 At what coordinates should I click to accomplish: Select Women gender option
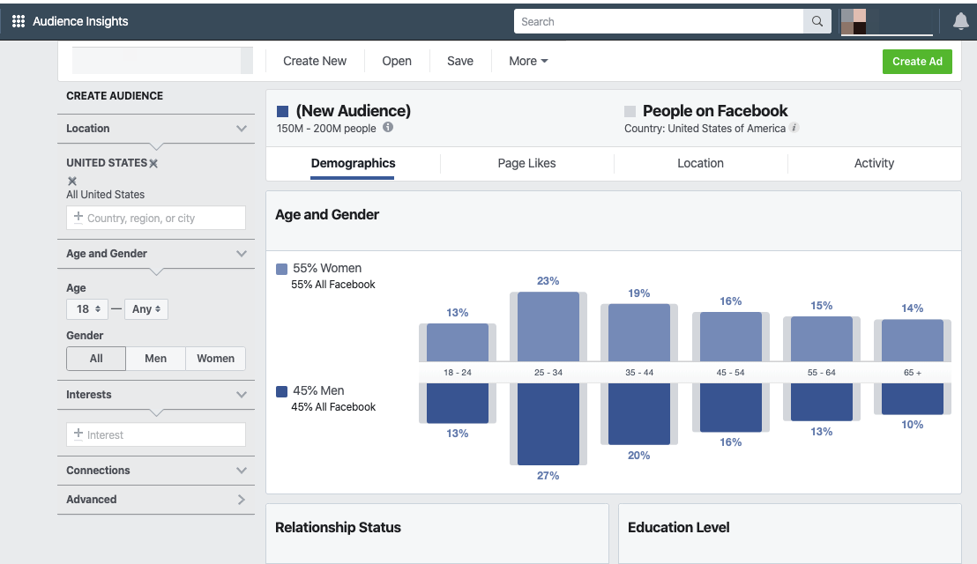click(x=215, y=359)
